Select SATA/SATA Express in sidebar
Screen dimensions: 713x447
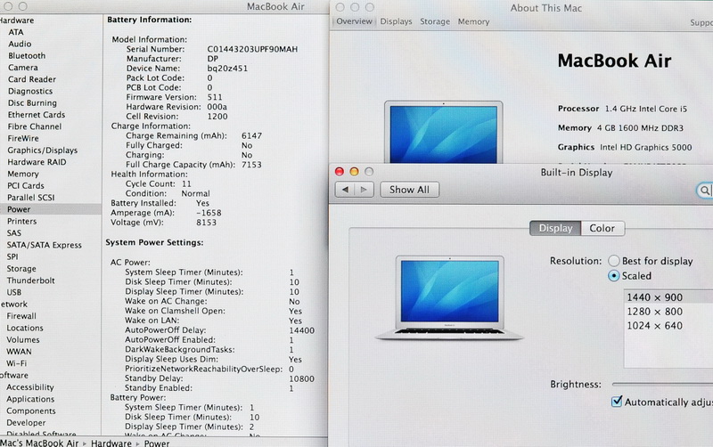pos(44,245)
